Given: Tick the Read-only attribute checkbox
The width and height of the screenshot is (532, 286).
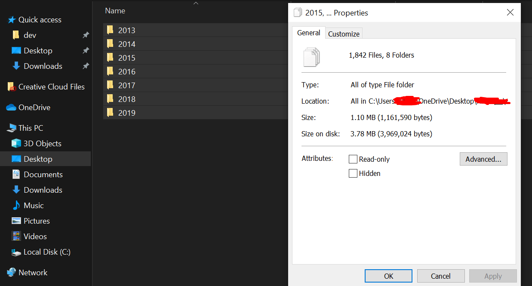Looking at the screenshot, I should [x=353, y=159].
